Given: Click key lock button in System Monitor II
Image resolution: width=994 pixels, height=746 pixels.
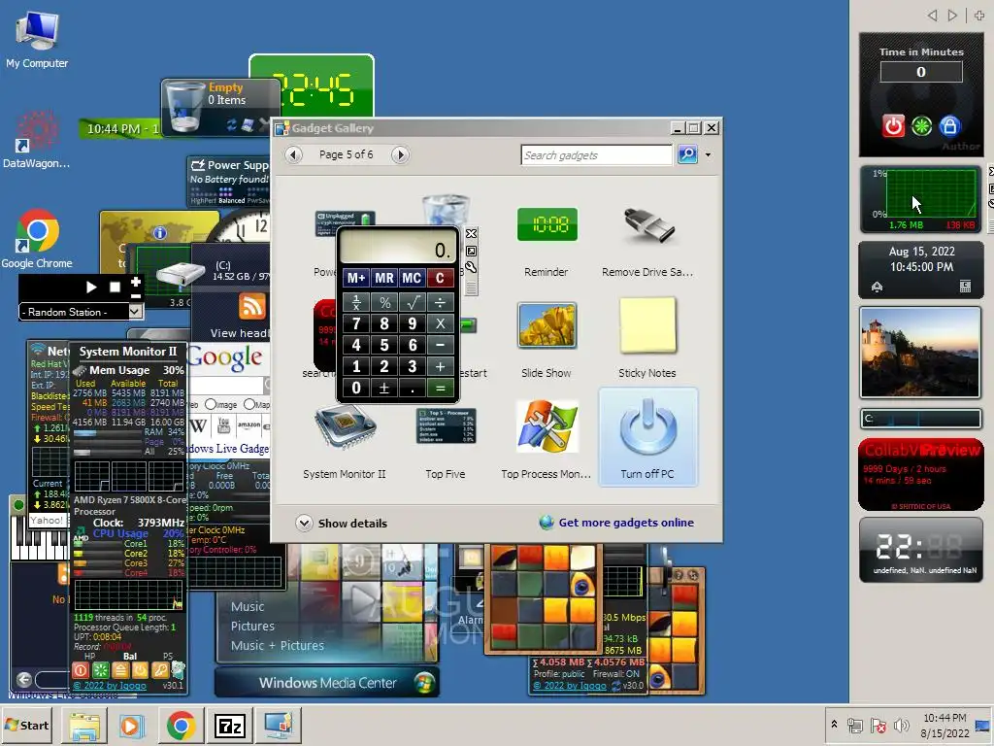Looking at the screenshot, I should click(160, 670).
